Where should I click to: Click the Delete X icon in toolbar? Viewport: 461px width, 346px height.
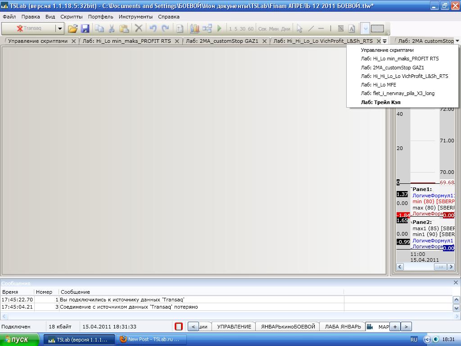click(x=139, y=28)
